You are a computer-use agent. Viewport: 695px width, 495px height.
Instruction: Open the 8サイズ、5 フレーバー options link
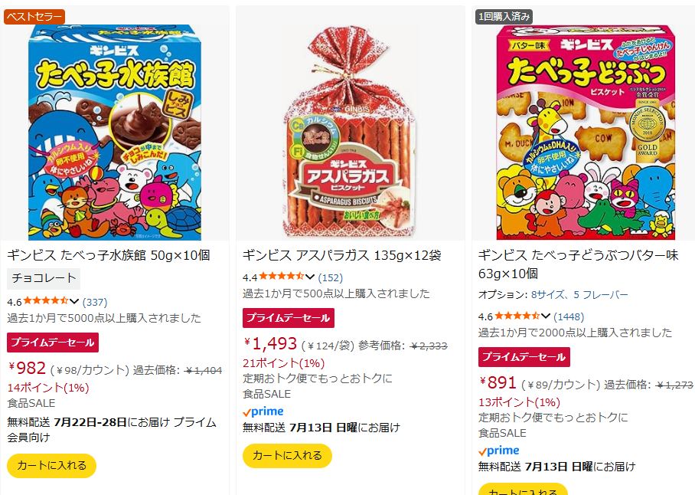pos(579,294)
